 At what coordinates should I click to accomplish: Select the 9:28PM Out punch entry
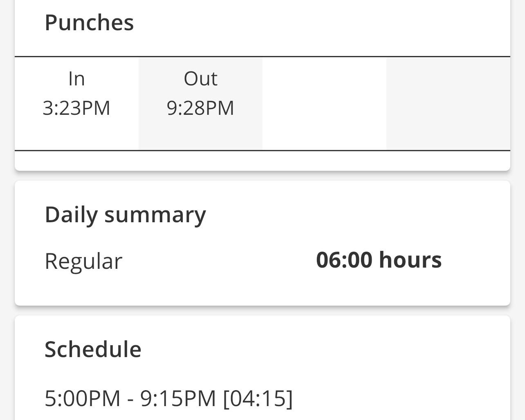[x=200, y=107]
